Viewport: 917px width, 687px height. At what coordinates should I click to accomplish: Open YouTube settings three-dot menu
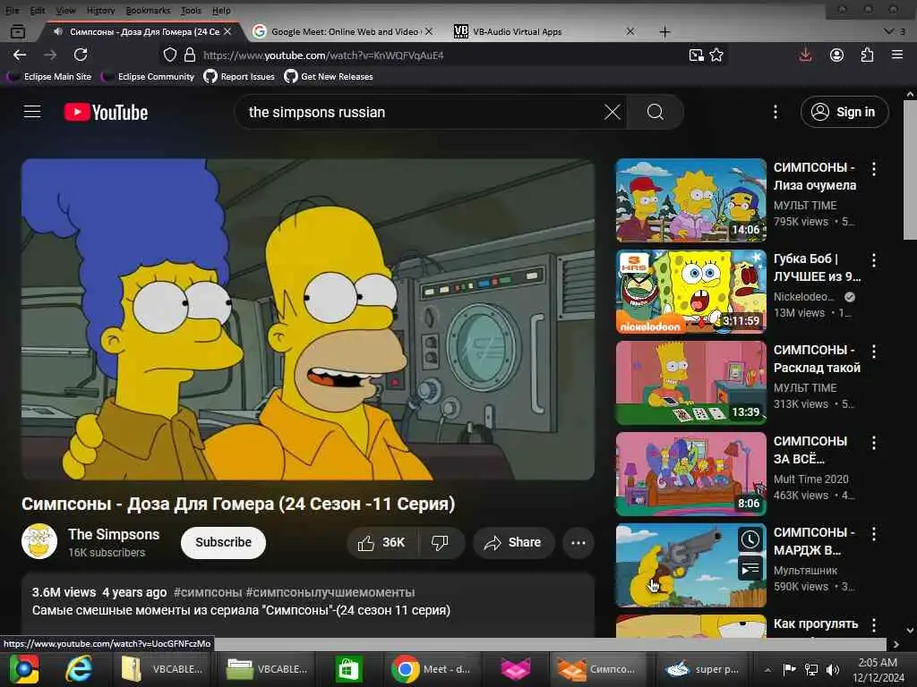pyautogui.click(x=776, y=112)
